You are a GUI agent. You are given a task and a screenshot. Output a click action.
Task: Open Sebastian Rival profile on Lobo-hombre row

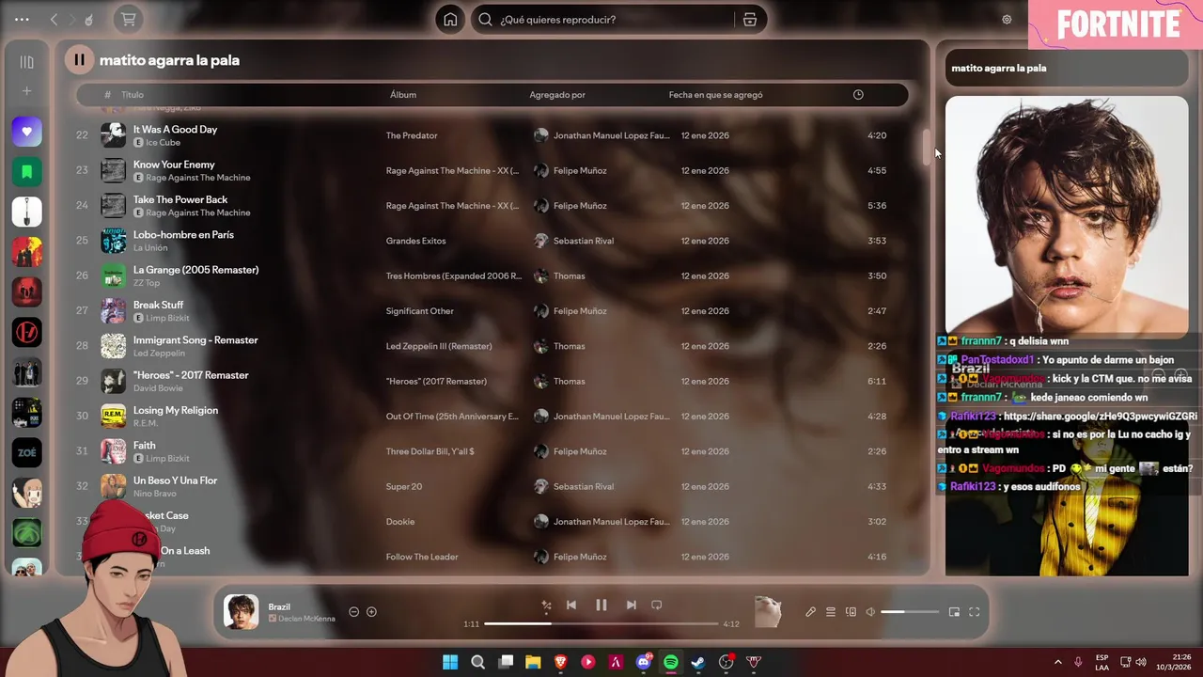click(x=584, y=241)
